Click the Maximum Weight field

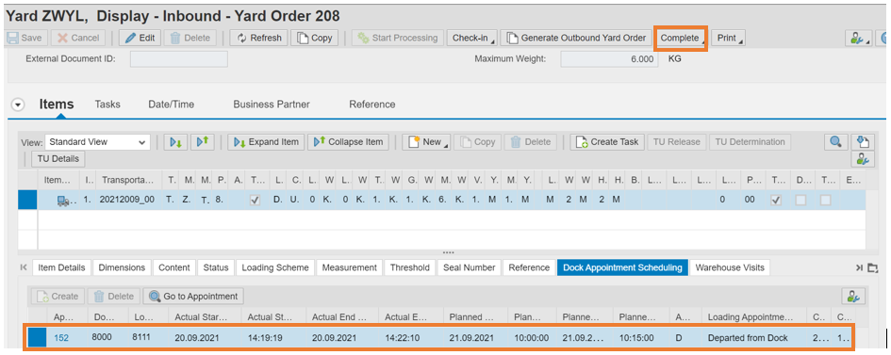pos(609,59)
